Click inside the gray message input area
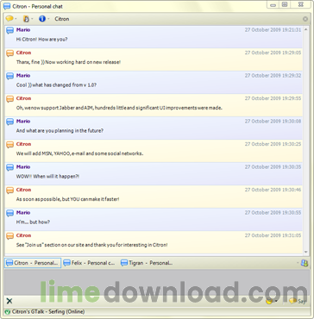Image resolution: width=314 pixels, height=319 pixels. 157,282
